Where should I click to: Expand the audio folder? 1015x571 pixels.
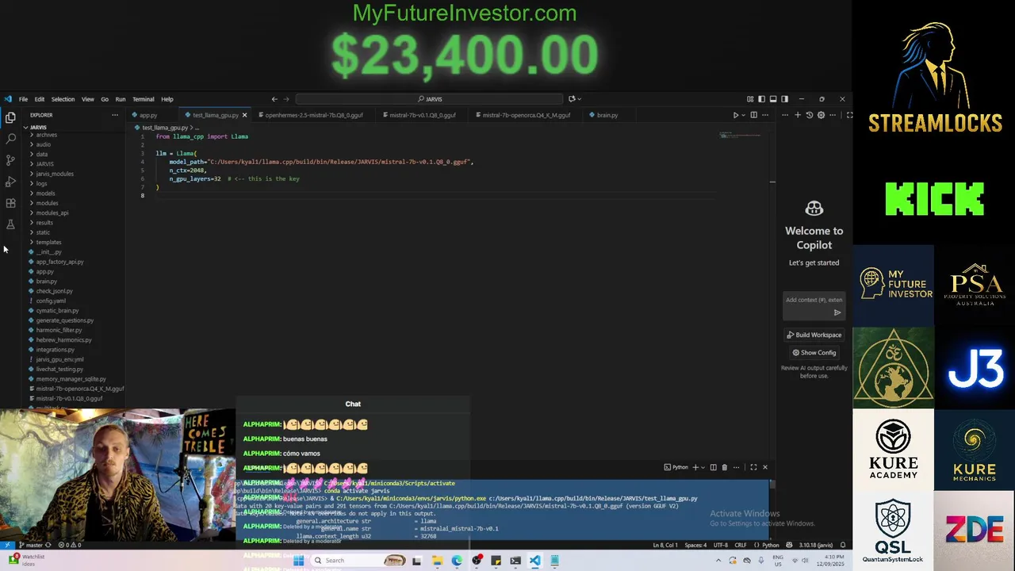(x=43, y=144)
